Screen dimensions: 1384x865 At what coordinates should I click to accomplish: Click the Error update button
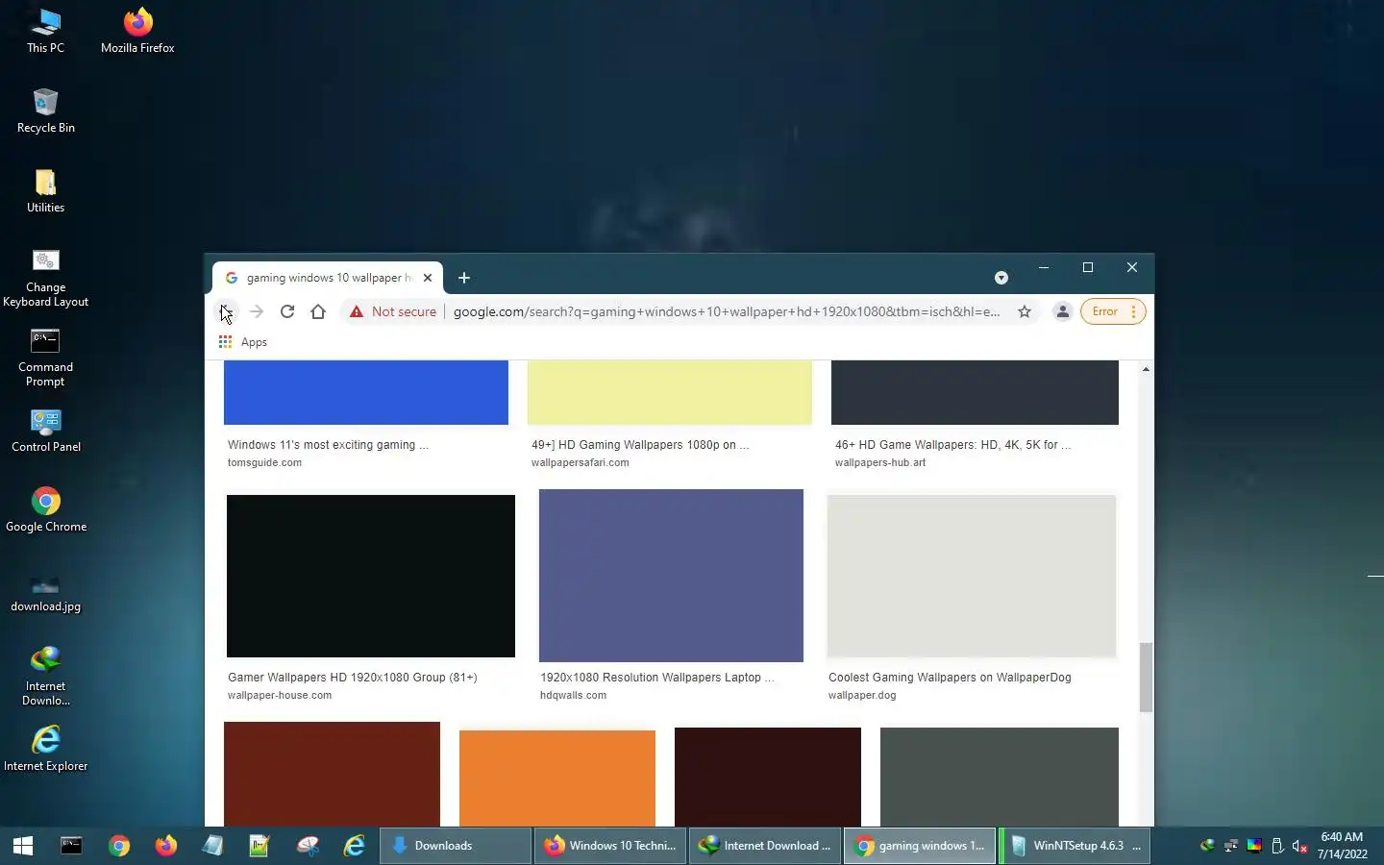tap(1105, 311)
